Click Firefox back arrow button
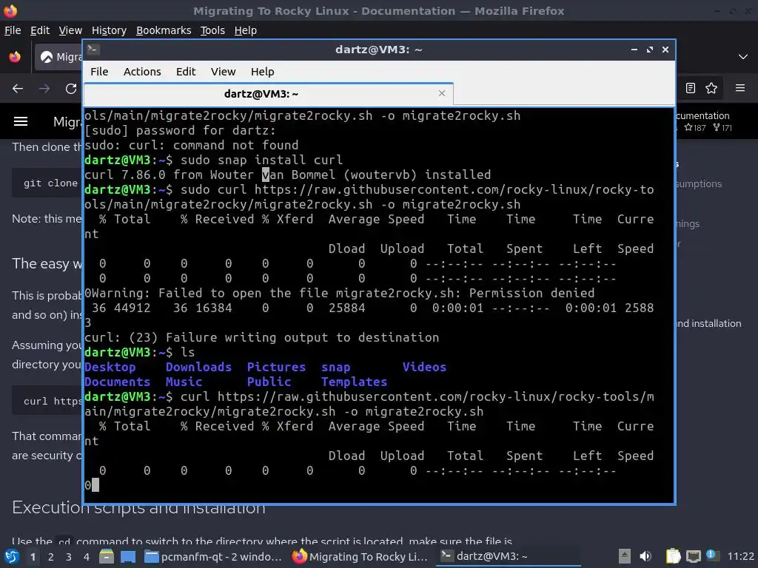 click(x=18, y=89)
